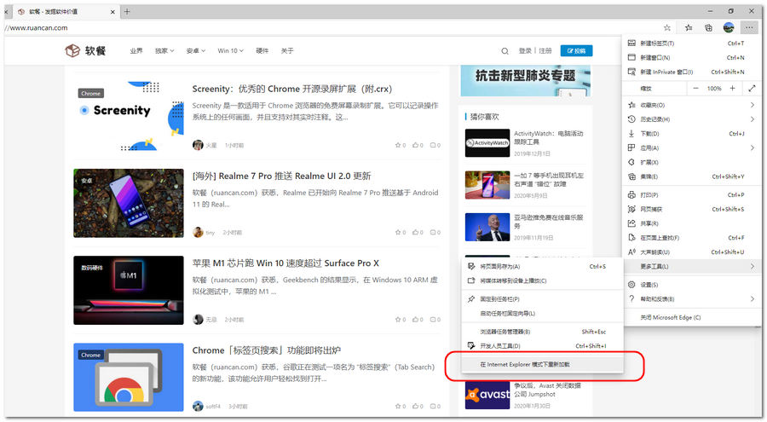Enter full screen via zoom row arrow icon
This screenshot has width=767, height=422.
coord(751,88)
